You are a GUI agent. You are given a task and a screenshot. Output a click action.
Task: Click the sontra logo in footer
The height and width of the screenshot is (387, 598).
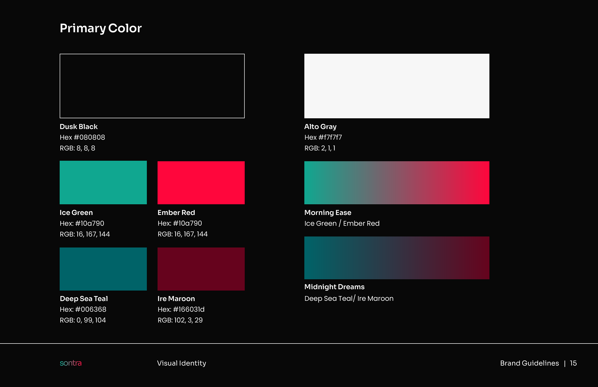(x=71, y=363)
